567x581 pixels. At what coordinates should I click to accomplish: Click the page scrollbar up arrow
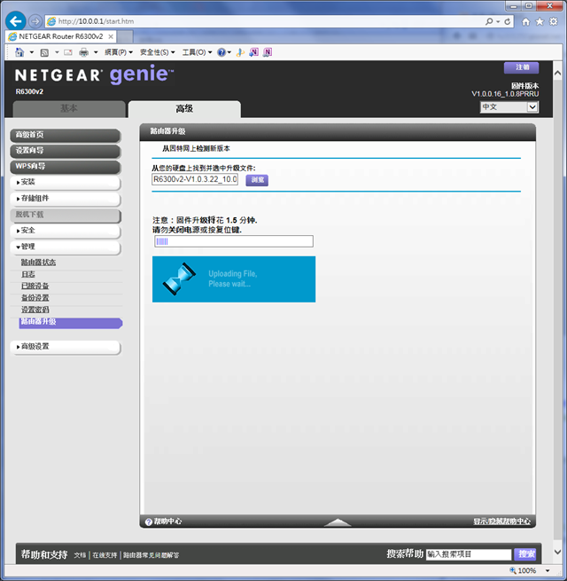558,74
